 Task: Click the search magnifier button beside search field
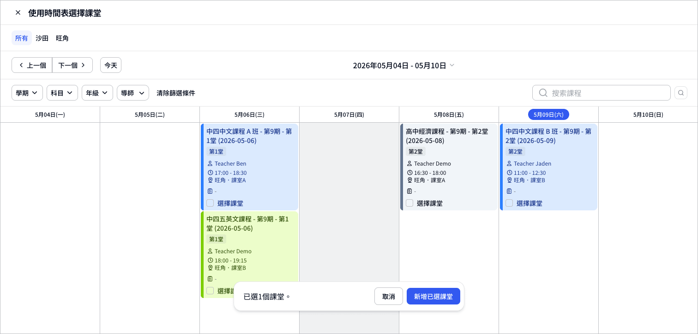(681, 93)
